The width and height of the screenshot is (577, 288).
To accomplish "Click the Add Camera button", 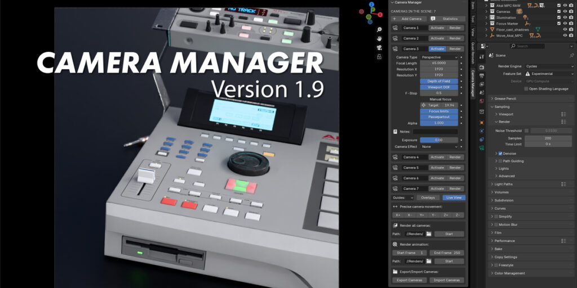I will pyautogui.click(x=409, y=19).
